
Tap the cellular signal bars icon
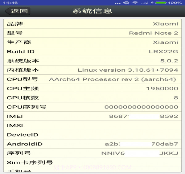pyautogui.click(x=144, y=3)
